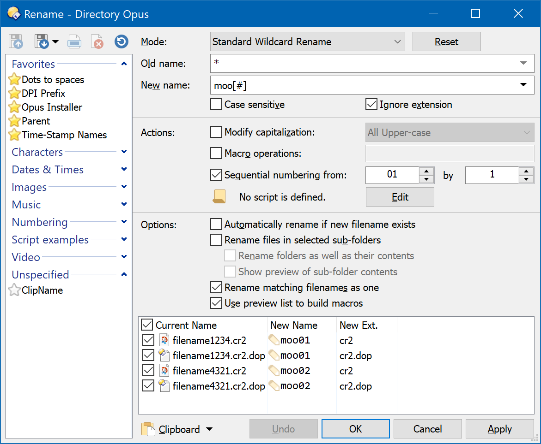Untick Sequential numbering from checkbox
The width and height of the screenshot is (541, 444).
click(x=216, y=175)
